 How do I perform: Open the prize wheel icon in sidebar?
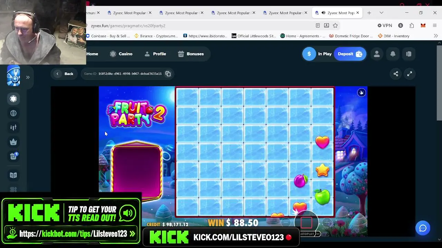[x=13, y=76]
